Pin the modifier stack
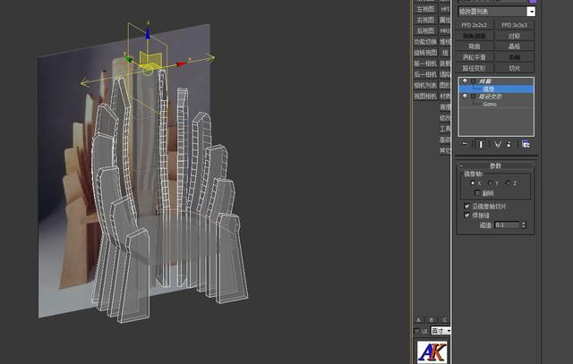Screen dimensions: 573x364 coord(465,144)
